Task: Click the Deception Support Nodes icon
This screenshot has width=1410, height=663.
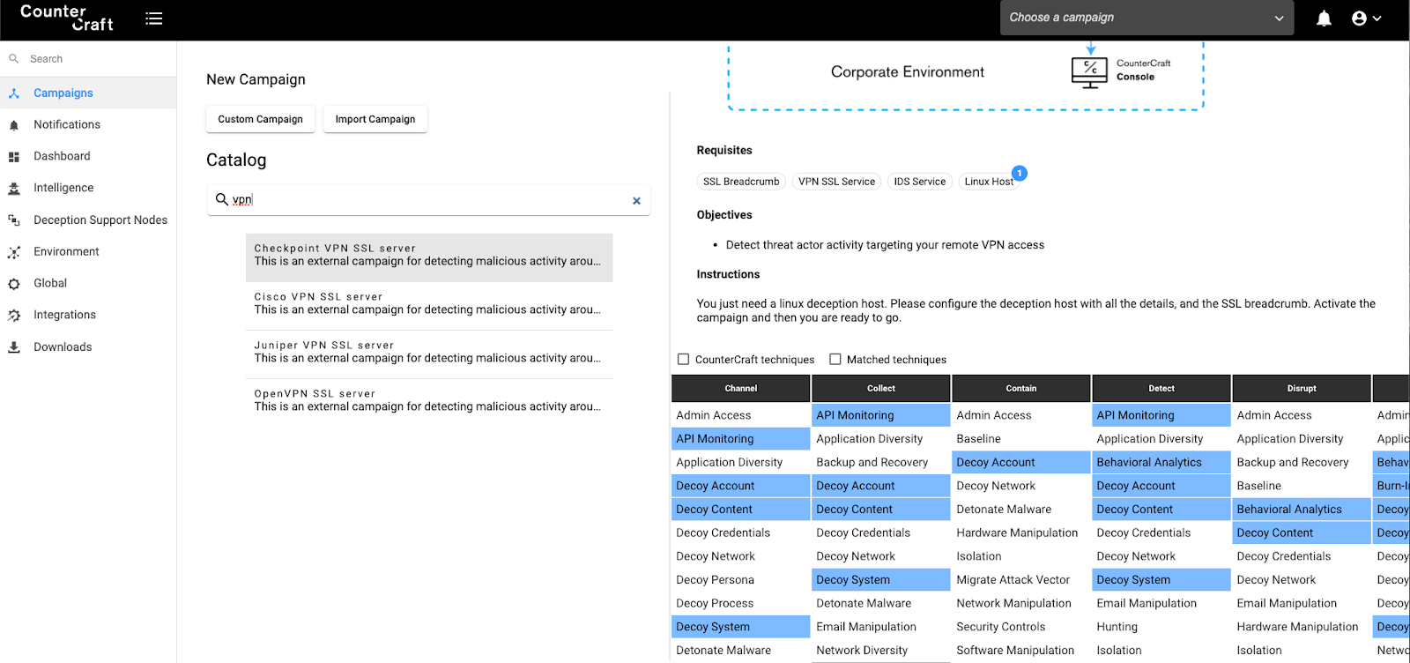Action: click(14, 220)
